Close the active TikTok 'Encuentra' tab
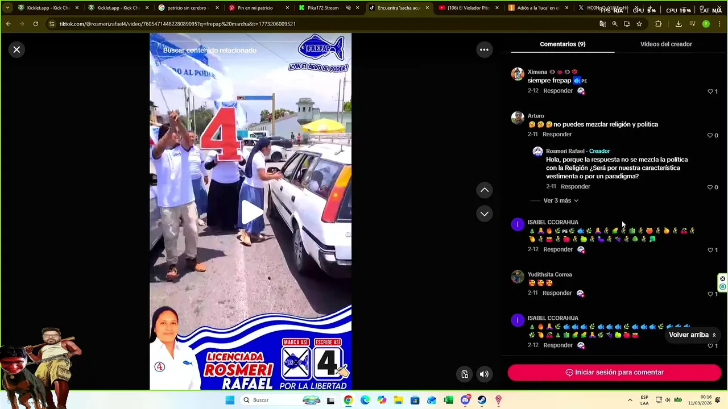Screen dimensions: 728x409 pyautogui.click(x=427, y=8)
